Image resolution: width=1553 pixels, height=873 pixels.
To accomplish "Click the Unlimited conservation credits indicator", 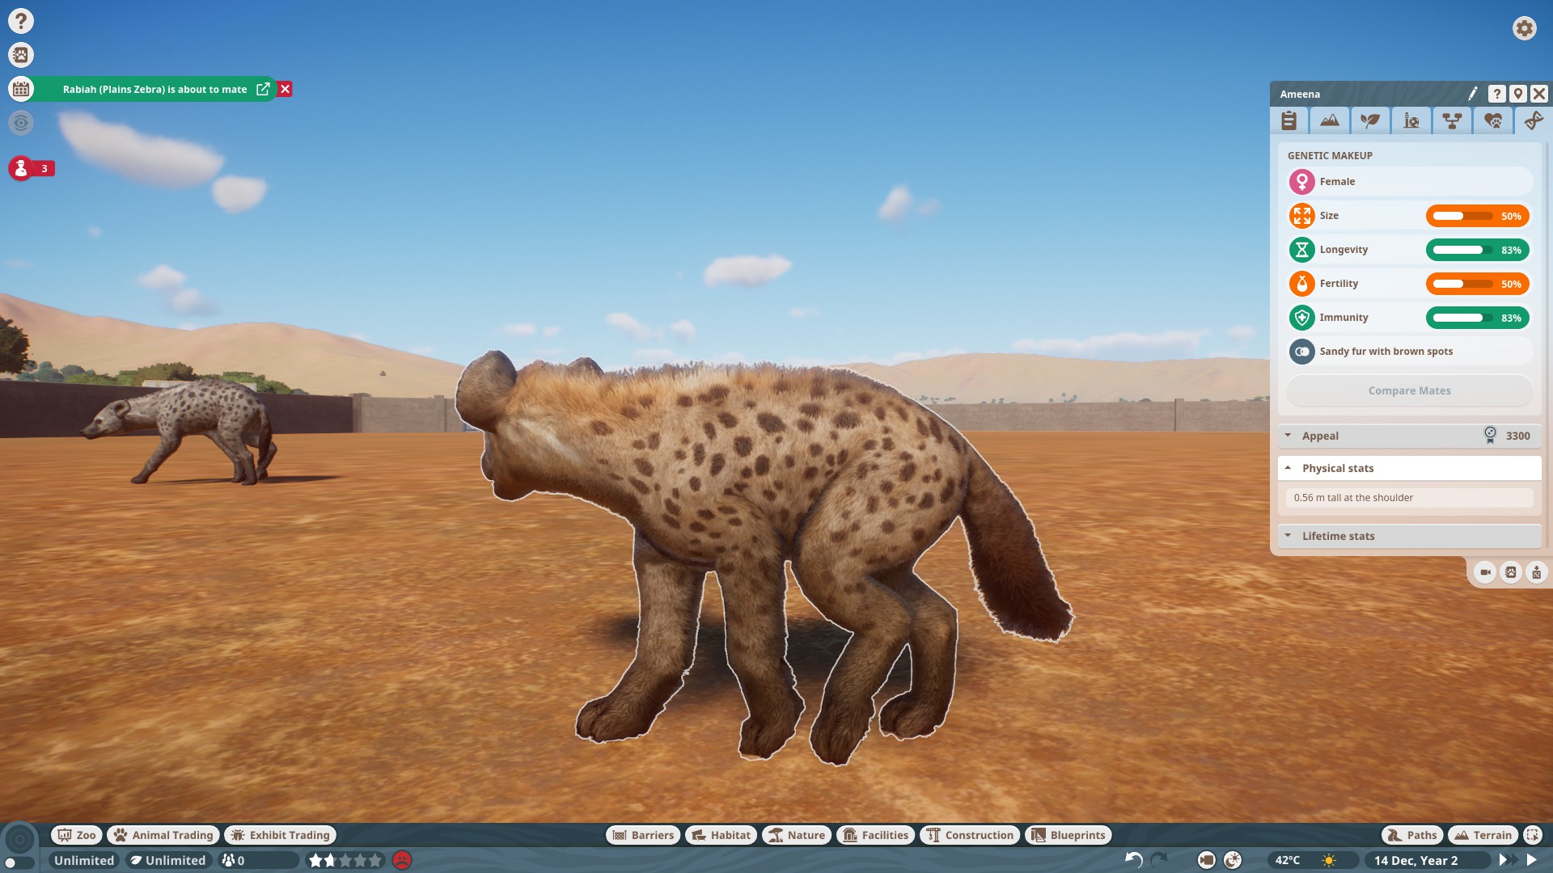I will pos(169,860).
